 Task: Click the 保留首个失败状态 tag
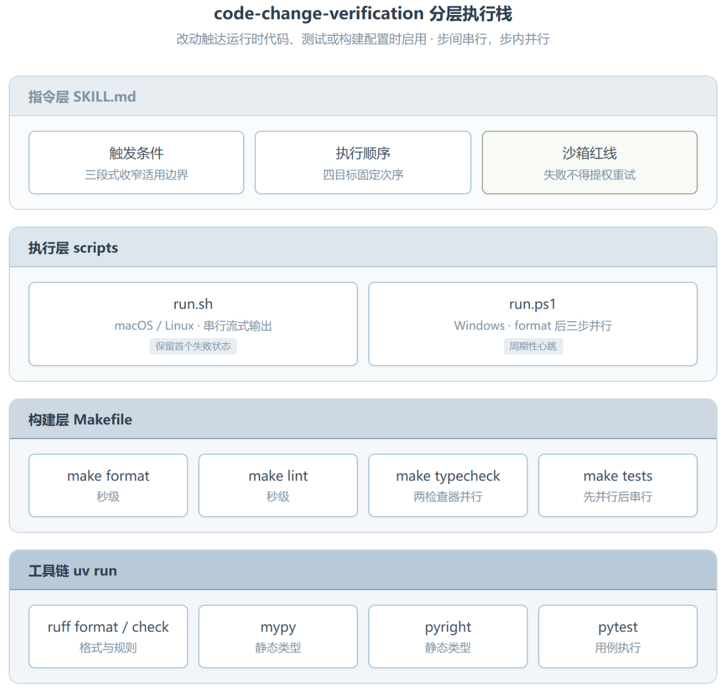point(193,346)
